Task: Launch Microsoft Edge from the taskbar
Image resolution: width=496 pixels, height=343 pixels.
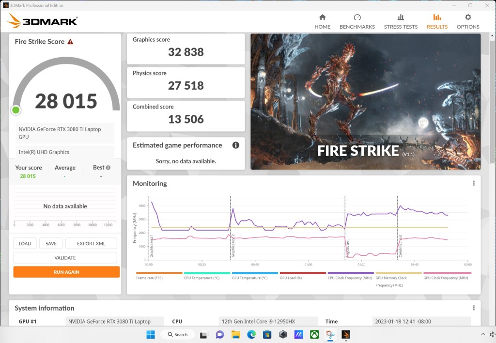Action: (x=250, y=334)
